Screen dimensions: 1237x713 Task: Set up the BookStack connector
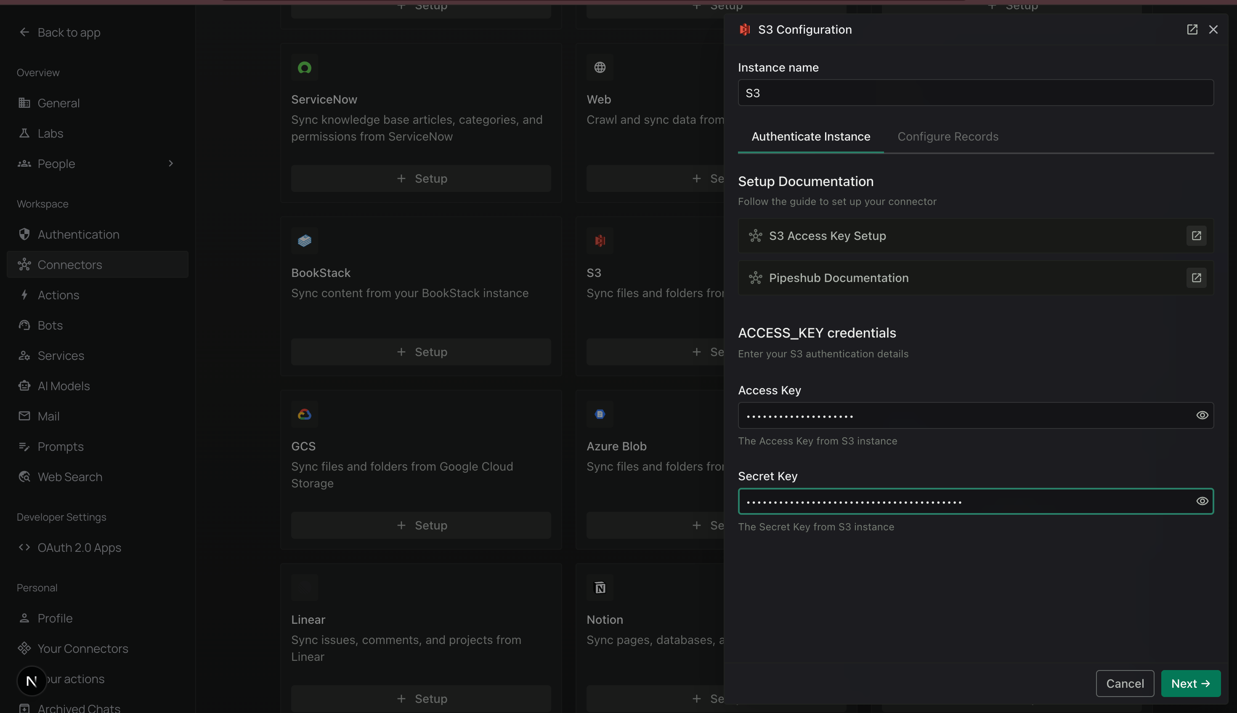[x=421, y=352]
